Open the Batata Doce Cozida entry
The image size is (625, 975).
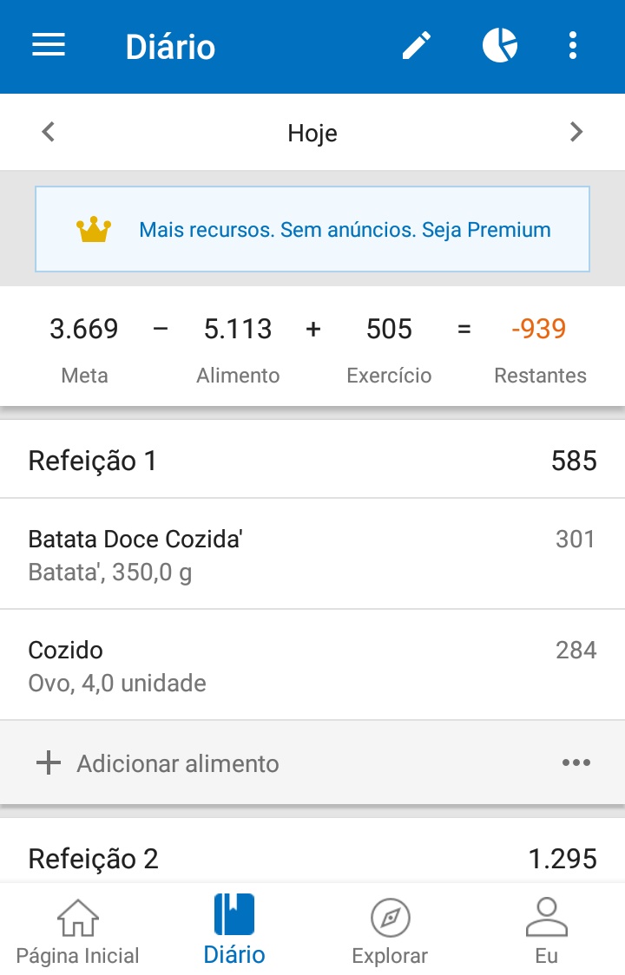pyautogui.click(x=312, y=554)
